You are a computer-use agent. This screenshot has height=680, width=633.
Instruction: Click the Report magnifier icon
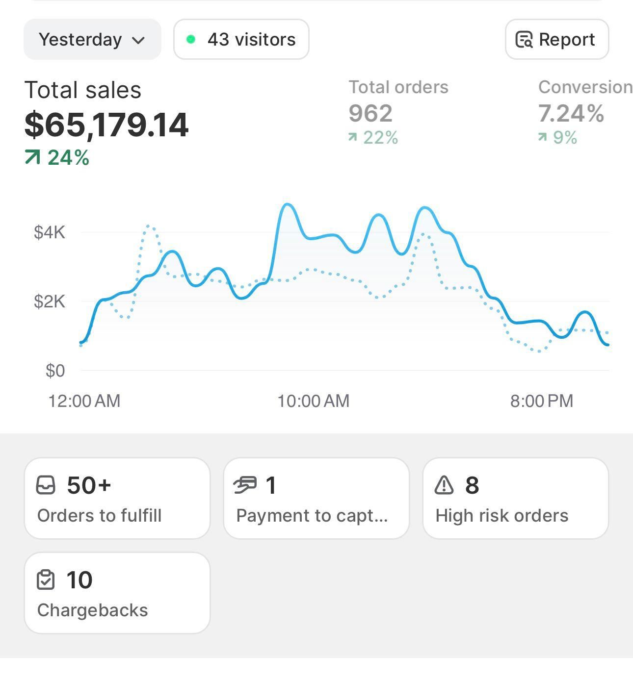click(x=524, y=40)
